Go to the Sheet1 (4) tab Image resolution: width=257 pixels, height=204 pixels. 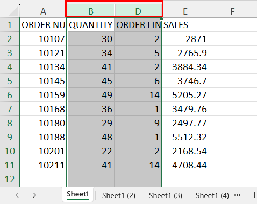pyautogui.click(x=212, y=195)
